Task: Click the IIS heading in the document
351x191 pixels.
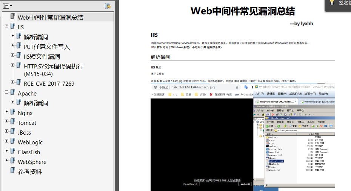Action: pyautogui.click(x=154, y=35)
